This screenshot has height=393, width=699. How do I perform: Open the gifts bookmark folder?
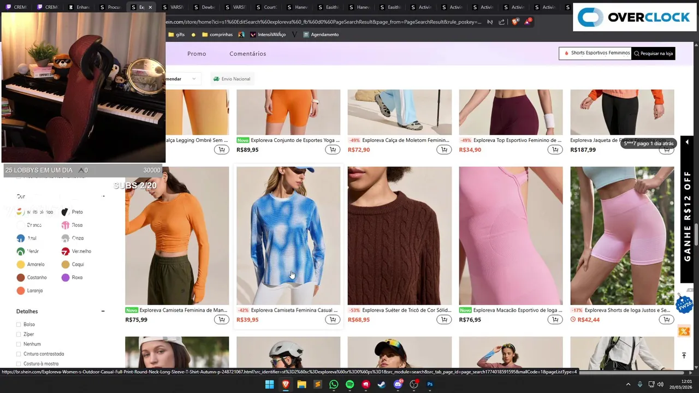tap(176, 34)
